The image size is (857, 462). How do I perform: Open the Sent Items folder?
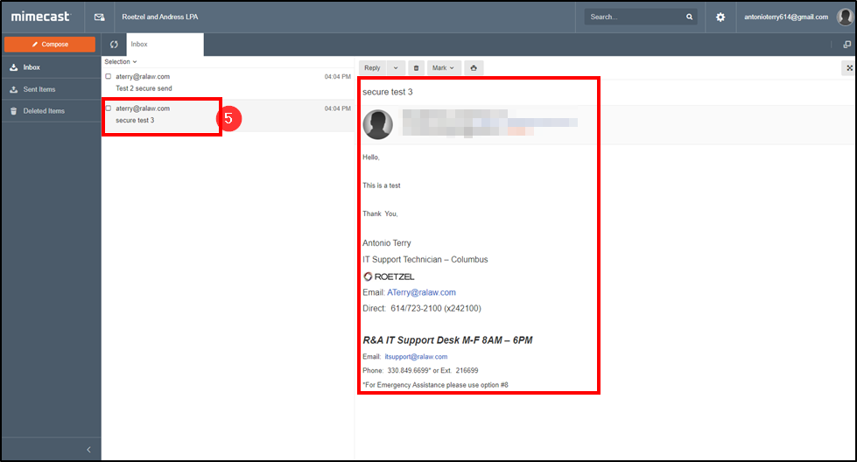point(51,89)
